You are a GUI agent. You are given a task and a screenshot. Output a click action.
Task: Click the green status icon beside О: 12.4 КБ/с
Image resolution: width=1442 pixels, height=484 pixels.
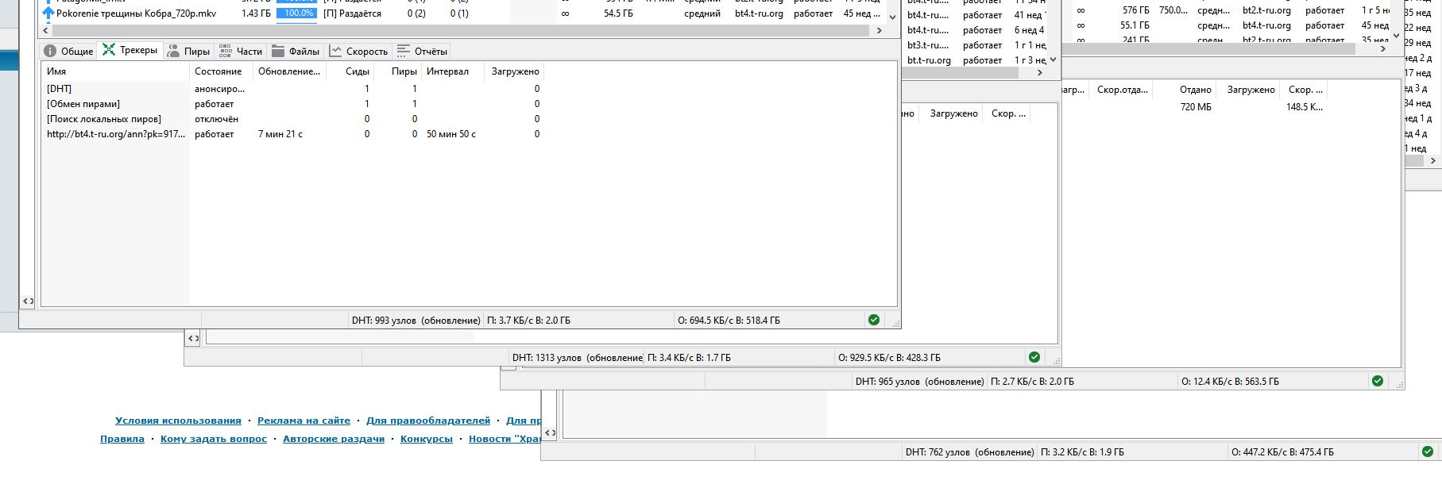pos(1377,381)
